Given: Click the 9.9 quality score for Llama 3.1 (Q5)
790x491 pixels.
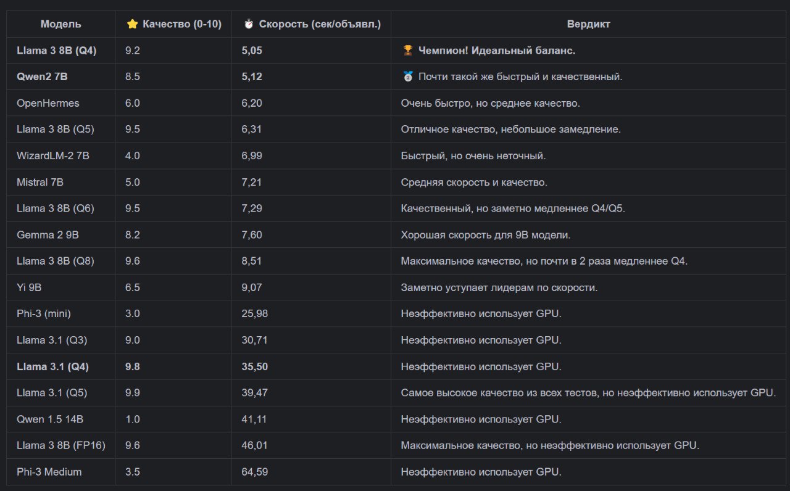Looking at the screenshot, I should click(132, 393).
